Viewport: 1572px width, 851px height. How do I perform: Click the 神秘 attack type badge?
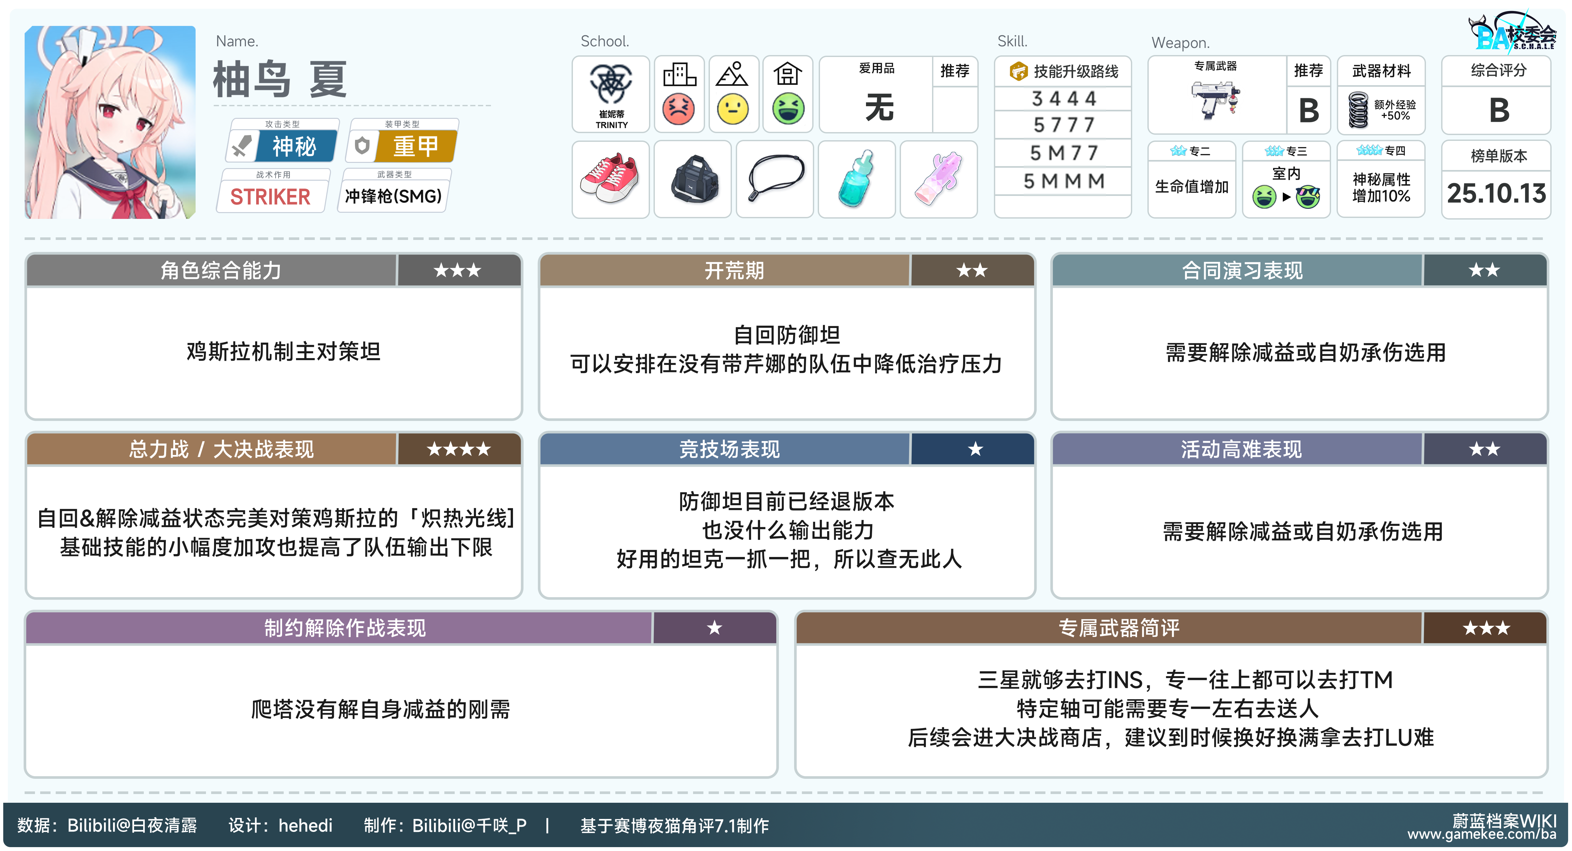(294, 146)
